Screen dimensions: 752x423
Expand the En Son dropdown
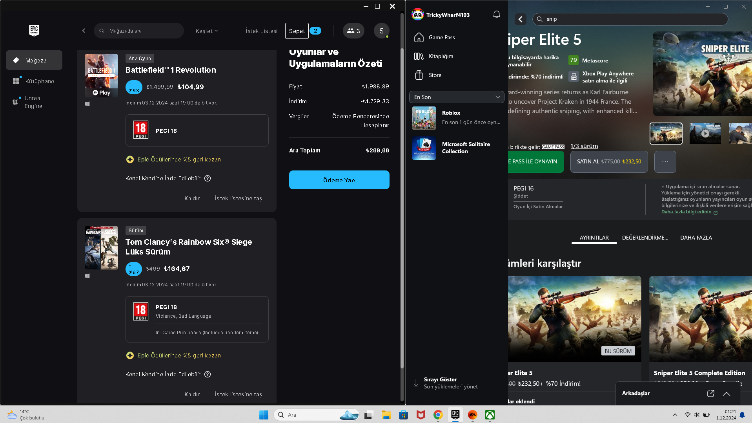(x=457, y=97)
